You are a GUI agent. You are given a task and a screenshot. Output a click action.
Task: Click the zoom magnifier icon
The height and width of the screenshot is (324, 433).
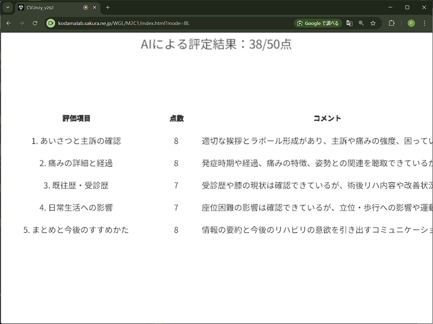(361, 23)
